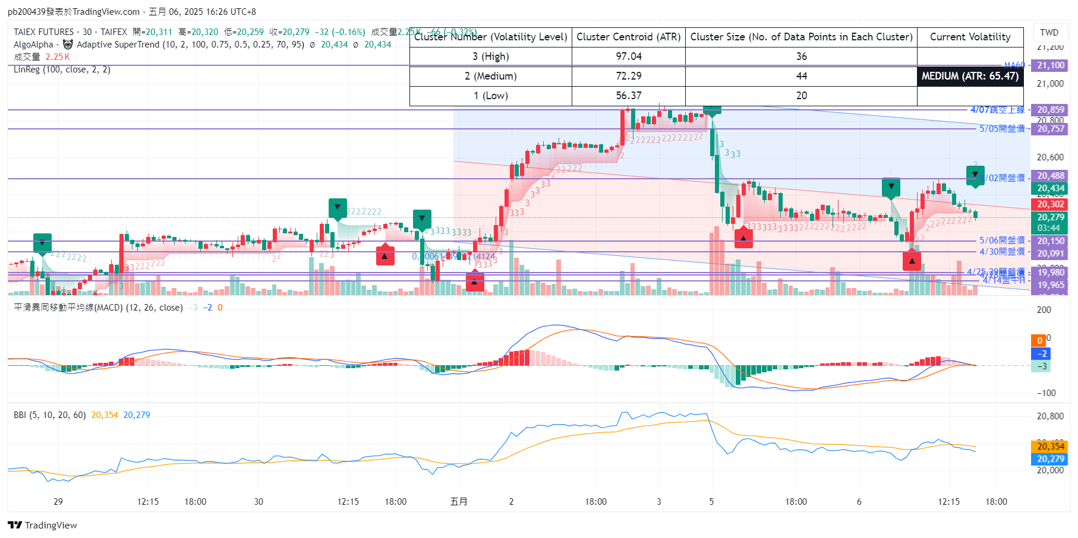Select the TAIEX FUTURES symbol title

point(44,32)
